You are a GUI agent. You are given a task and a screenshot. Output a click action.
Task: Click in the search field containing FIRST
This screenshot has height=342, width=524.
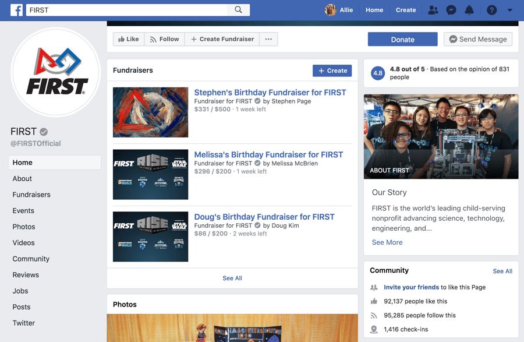[126, 10]
